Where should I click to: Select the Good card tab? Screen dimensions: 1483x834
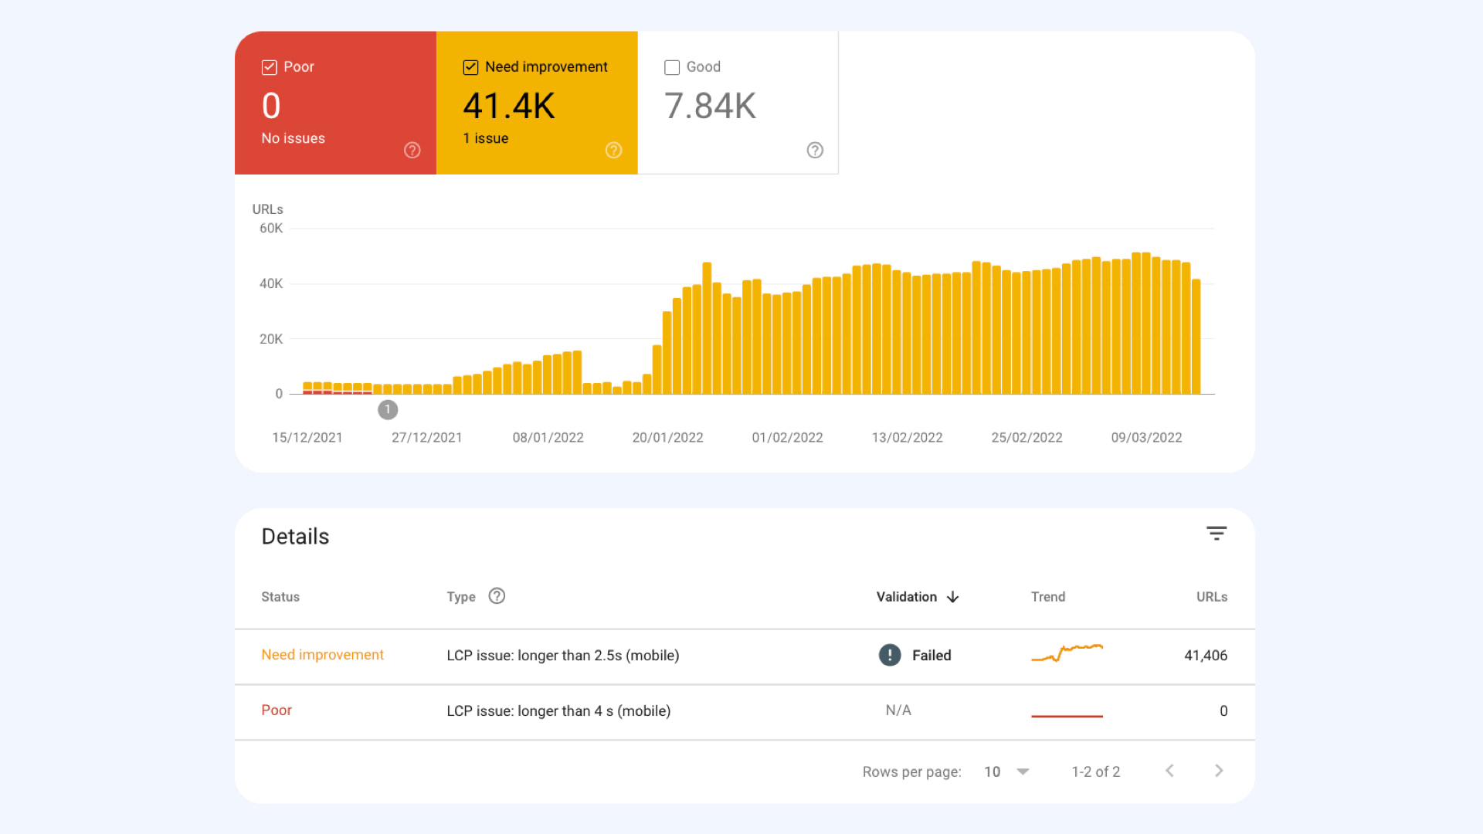pos(738,103)
